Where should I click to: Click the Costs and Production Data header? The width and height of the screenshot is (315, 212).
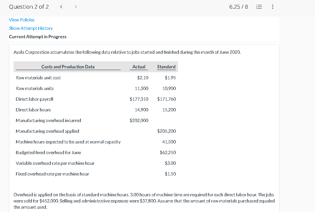68,67
